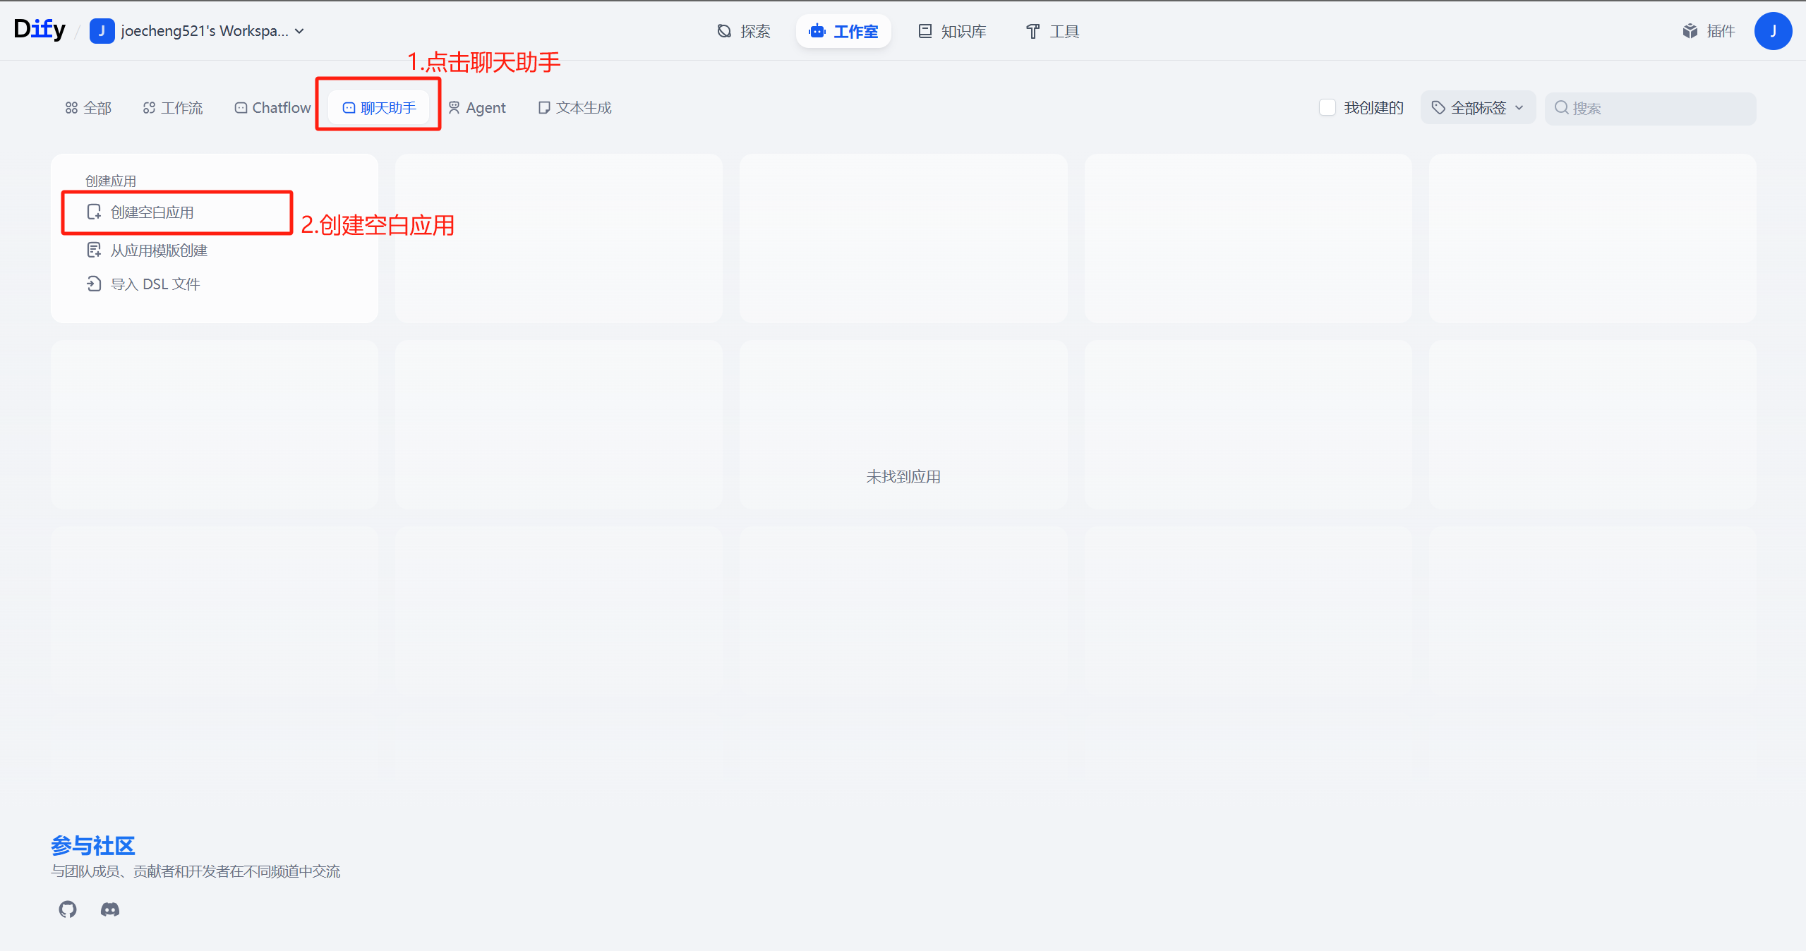Open the 工具 tools section
Image resolution: width=1806 pixels, height=951 pixels.
coord(1052,31)
